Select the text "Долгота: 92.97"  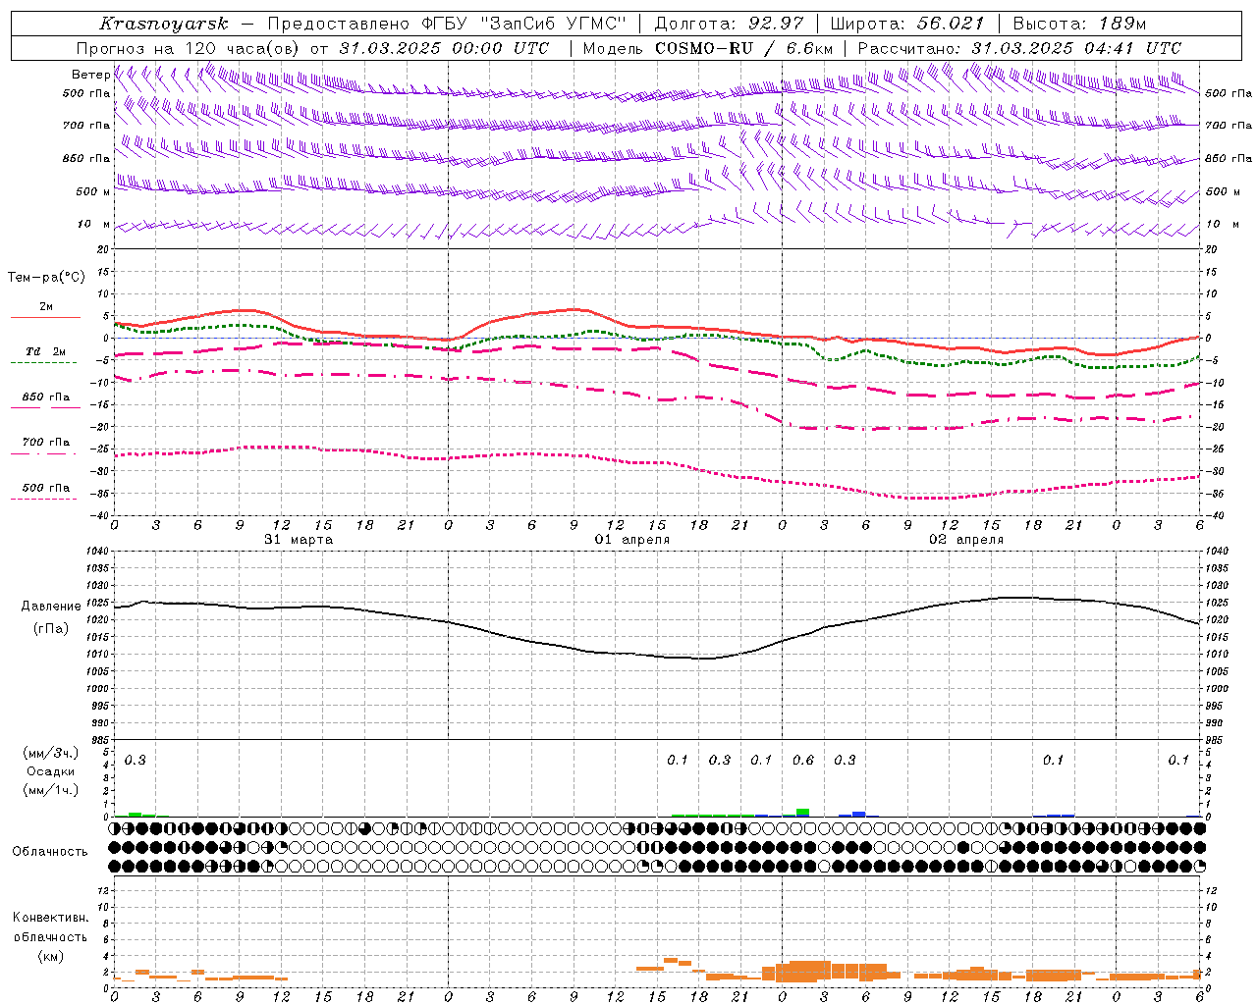(x=729, y=24)
